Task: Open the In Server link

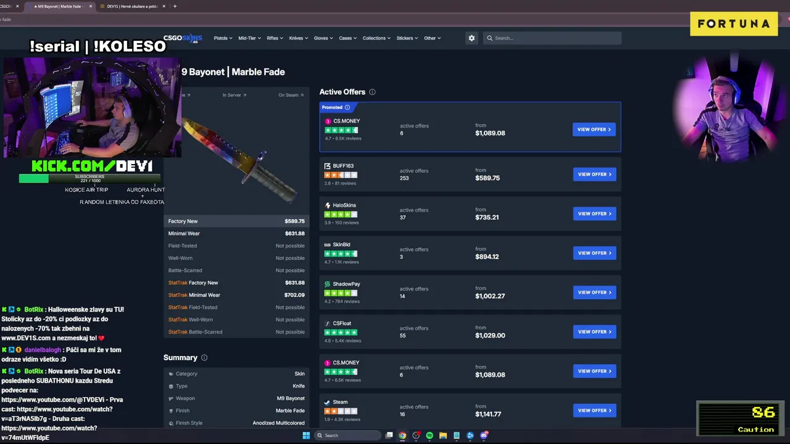Action: 235,95
